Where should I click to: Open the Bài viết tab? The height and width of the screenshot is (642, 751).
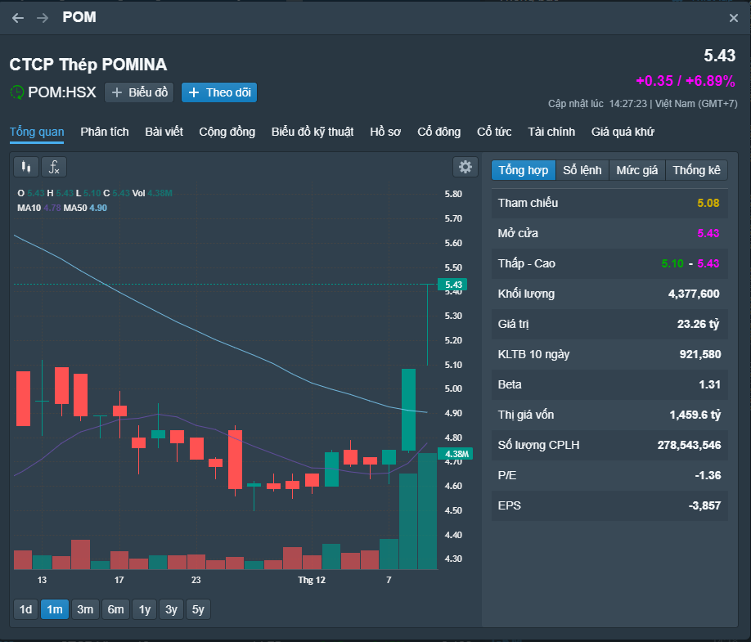[x=164, y=132]
